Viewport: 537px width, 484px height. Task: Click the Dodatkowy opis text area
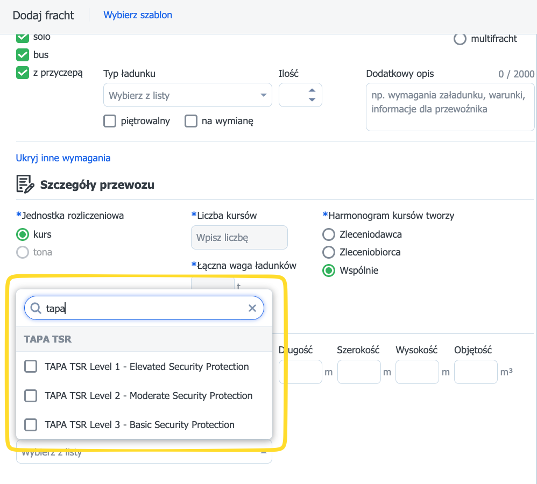tap(450, 107)
